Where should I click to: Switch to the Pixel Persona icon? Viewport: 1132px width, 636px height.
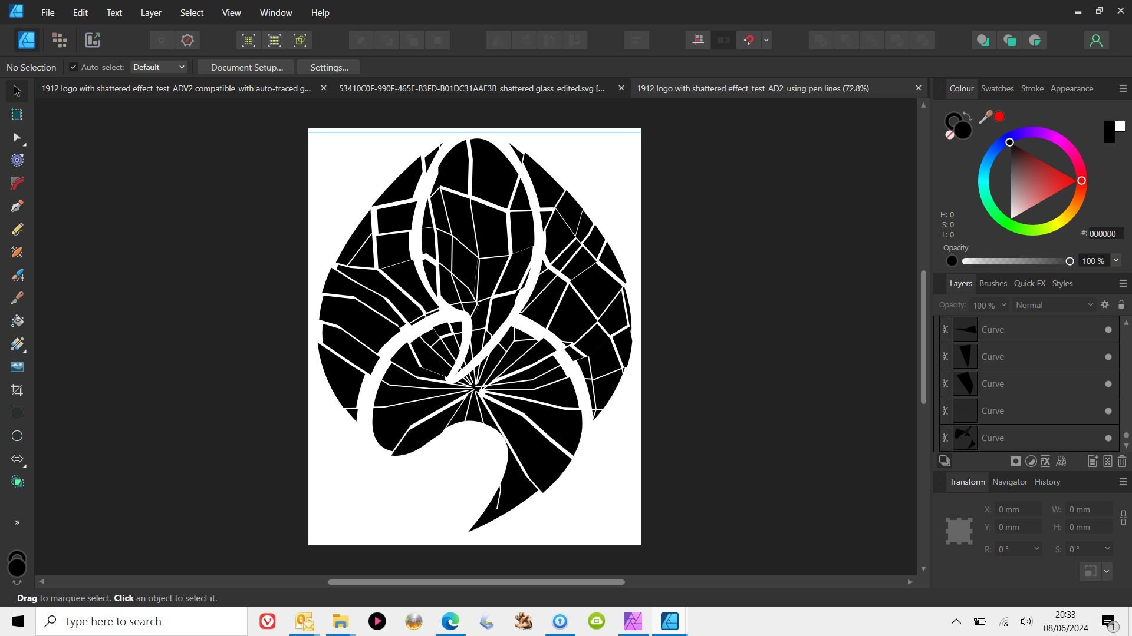(60, 40)
